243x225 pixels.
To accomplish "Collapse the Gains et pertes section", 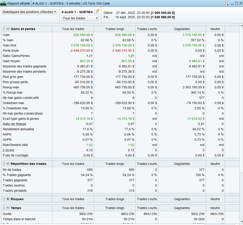I will (8, 29).
